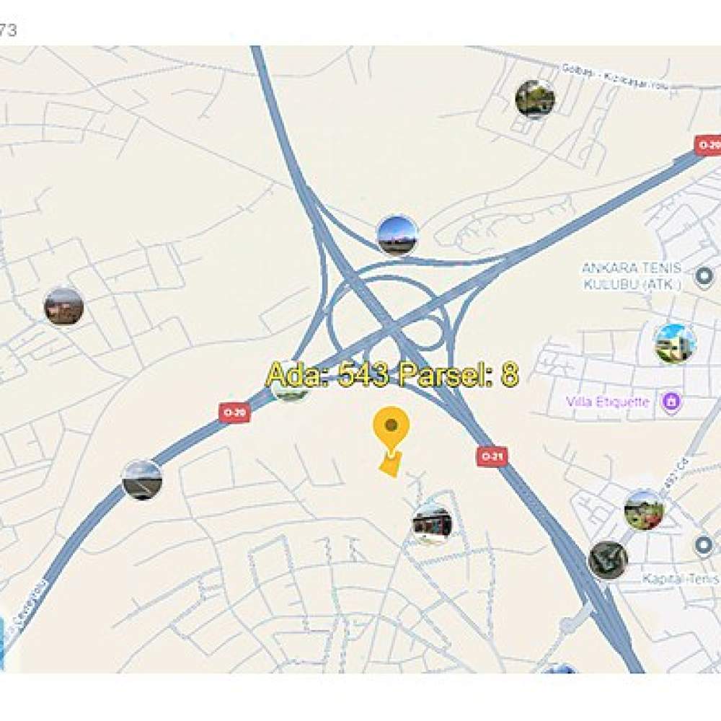721x721 pixels.
Task: Open the Kapital Tenis place marker icon
Action: [703, 545]
